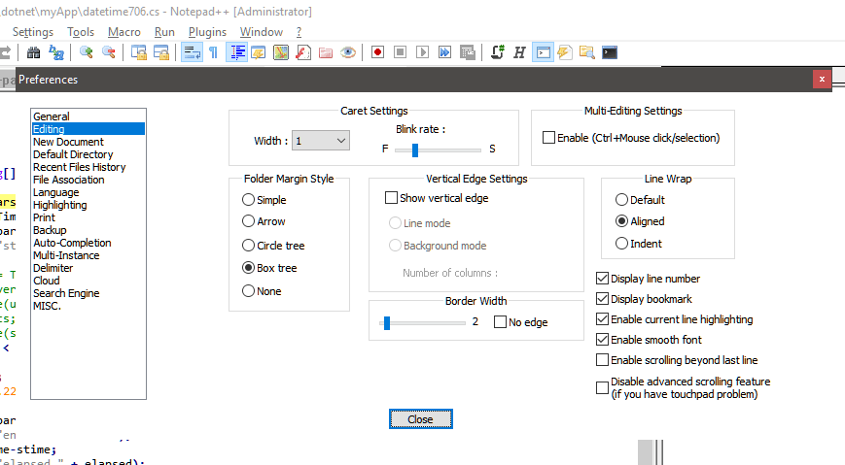Enable Multi-Editing Ctrl+Mouse click checkbox
This screenshot has width=845, height=465.
548,138
